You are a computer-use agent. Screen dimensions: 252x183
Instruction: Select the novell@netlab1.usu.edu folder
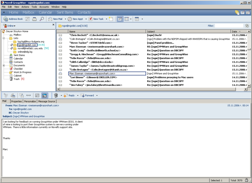(x=30, y=48)
